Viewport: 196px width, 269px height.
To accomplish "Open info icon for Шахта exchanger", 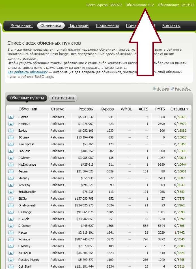I will 11,117.
